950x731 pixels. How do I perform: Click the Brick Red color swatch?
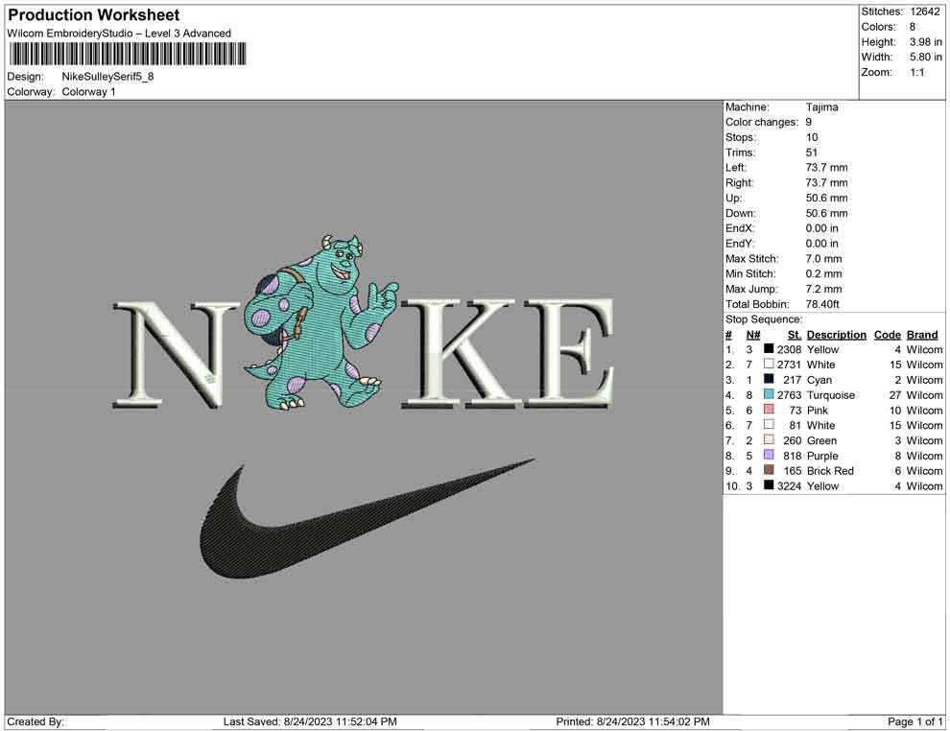(x=769, y=470)
